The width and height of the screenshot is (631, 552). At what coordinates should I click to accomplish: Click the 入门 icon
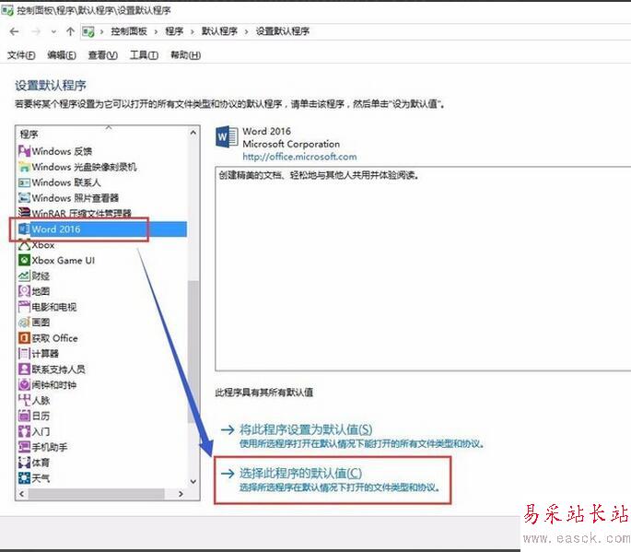(x=24, y=431)
